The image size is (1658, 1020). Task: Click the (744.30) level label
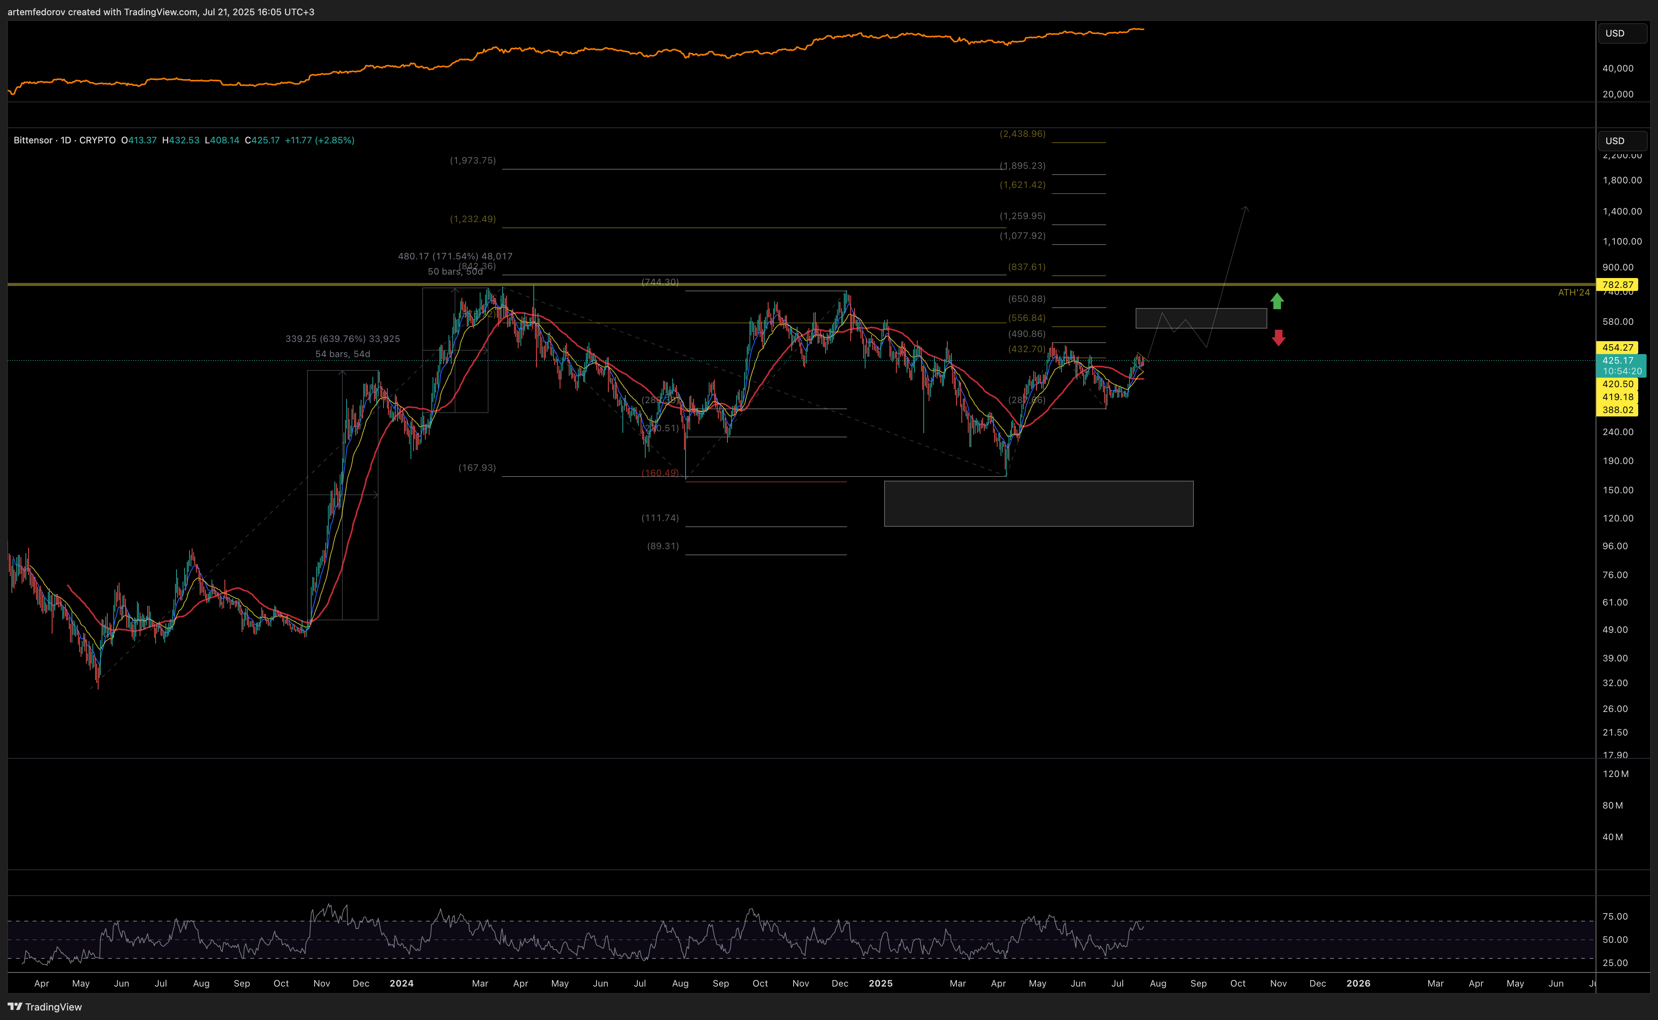point(660,282)
